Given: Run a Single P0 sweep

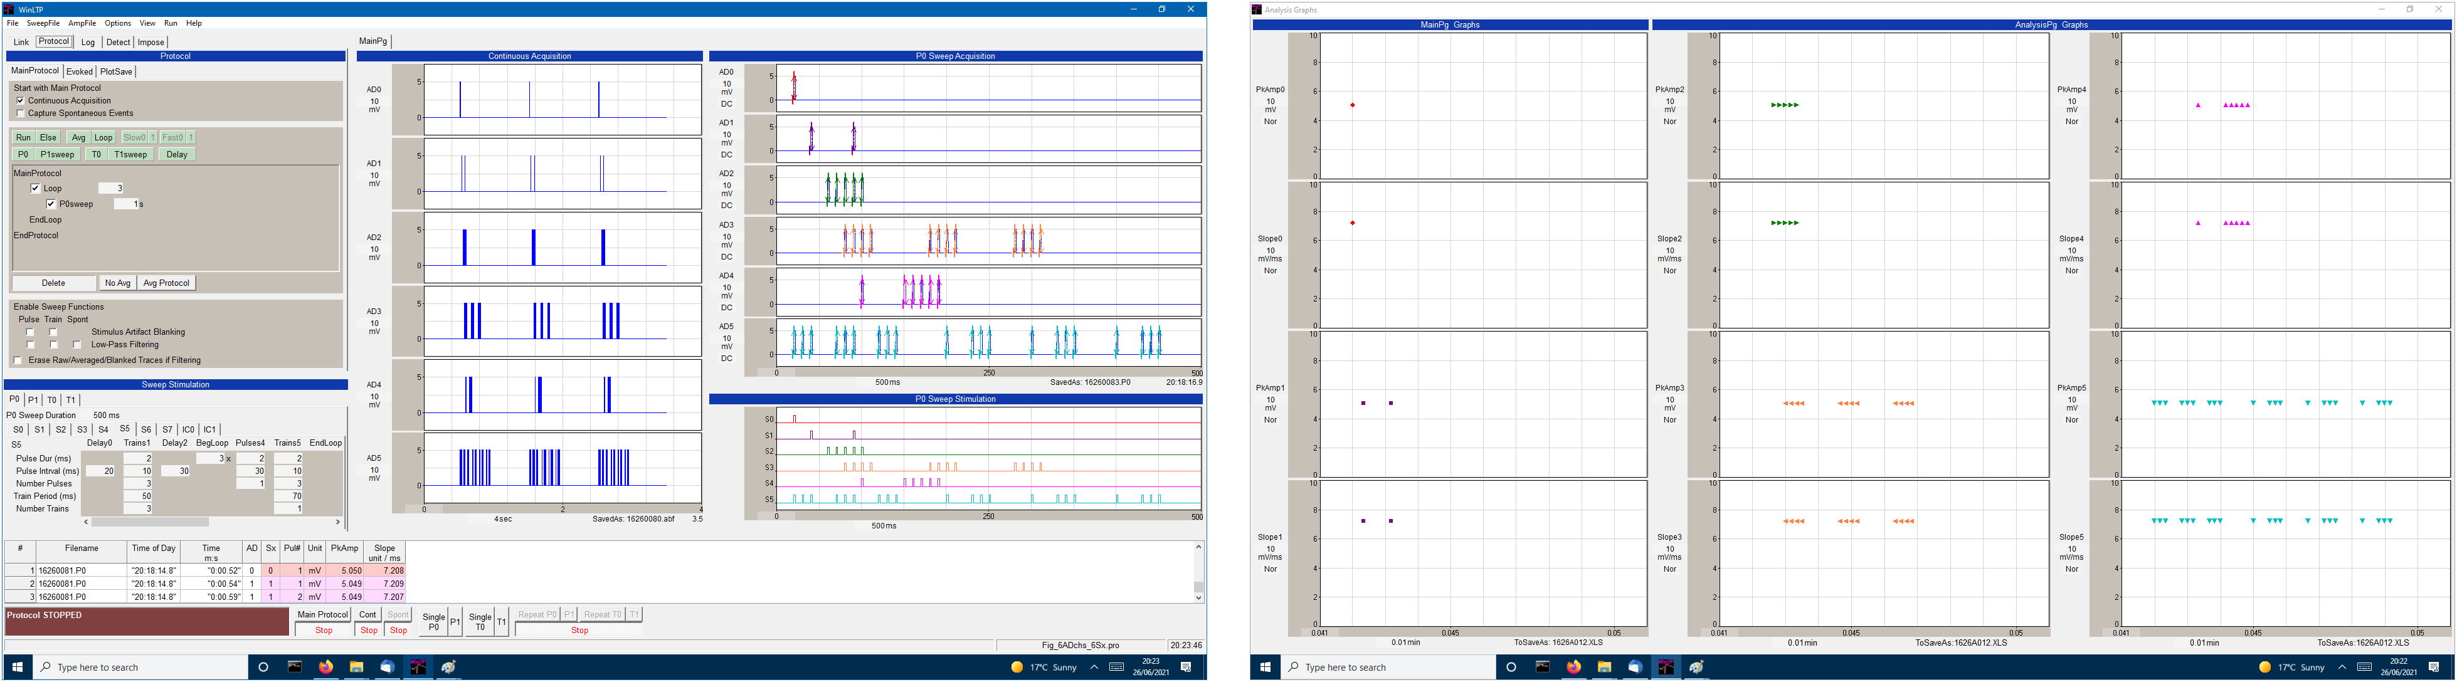Looking at the screenshot, I should 433,622.
